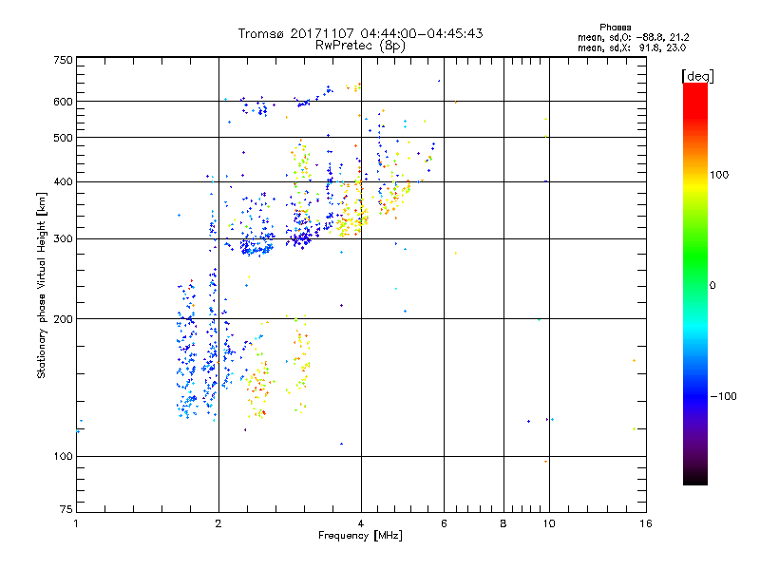
Task: Click the y-axis tick '300'
Action: click(63, 239)
